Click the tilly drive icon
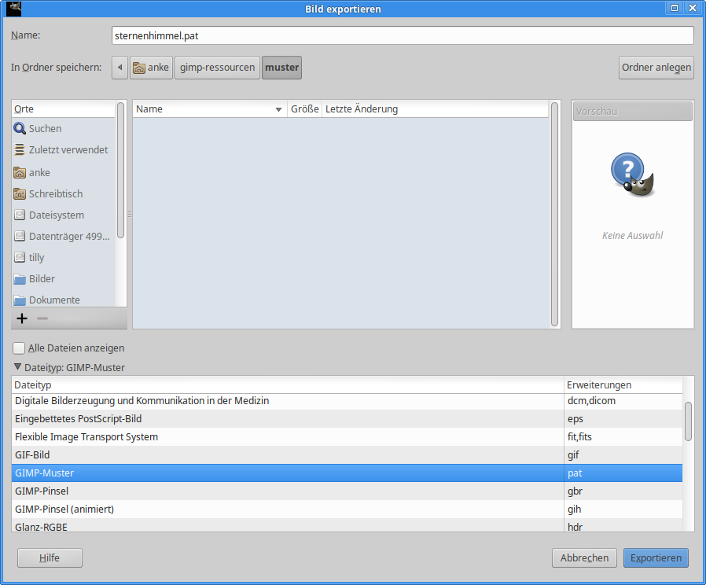 coord(20,257)
